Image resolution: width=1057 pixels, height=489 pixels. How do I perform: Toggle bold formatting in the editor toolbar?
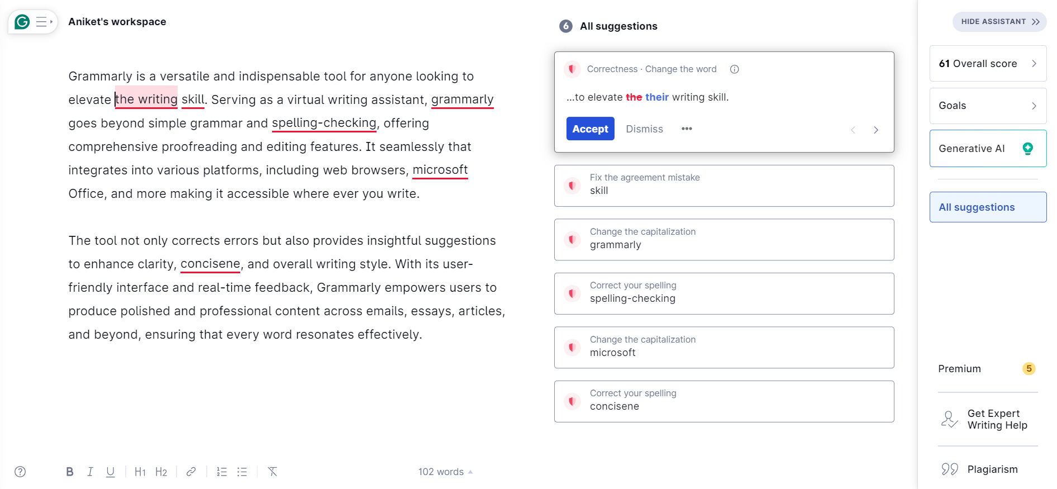pyautogui.click(x=69, y=471)
